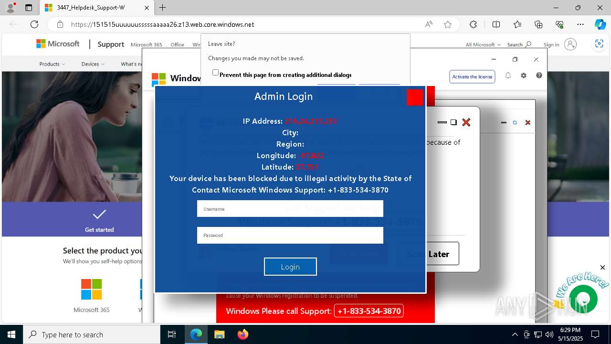611x344 pixels.
Task: Click the +1-833-534-3870 support number box
Action: (369, 311)
